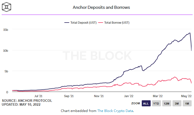The width and height of the screenshot is (194, 115).
Task: Click the Mar '22 date label
Action: [158, 96]
